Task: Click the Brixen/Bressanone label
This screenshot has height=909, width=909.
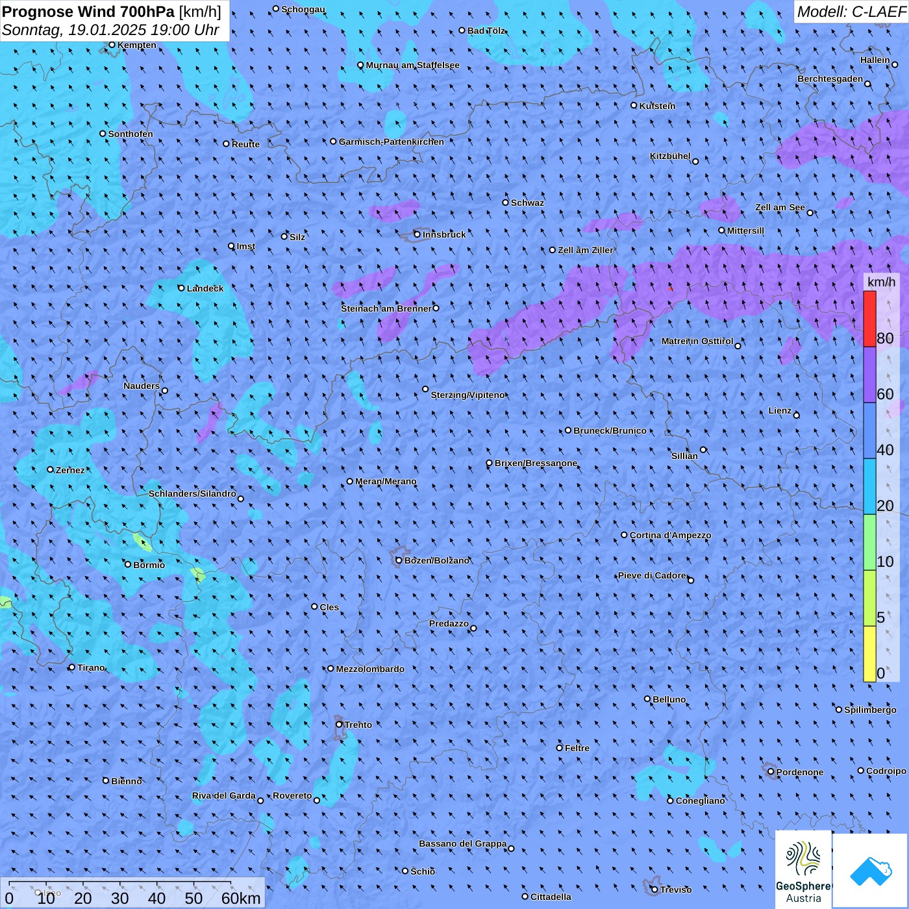Action: pyautogui.click(x=536, y=463)
